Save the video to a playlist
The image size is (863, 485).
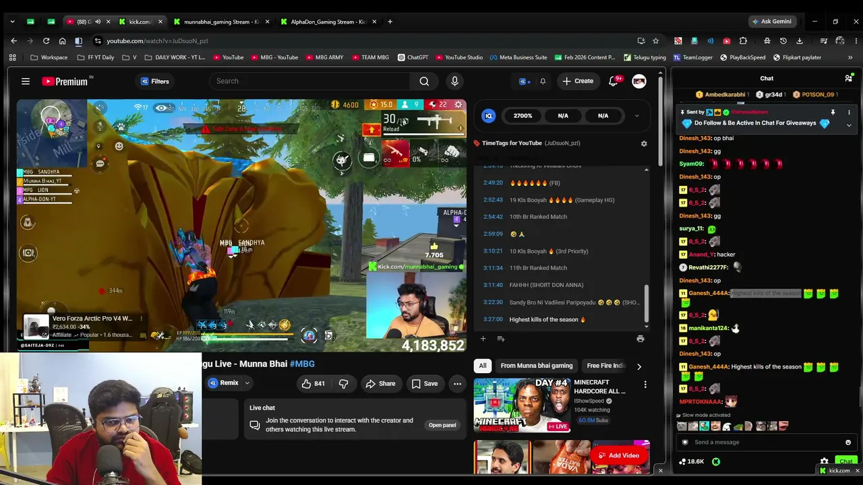click(425, 383)
